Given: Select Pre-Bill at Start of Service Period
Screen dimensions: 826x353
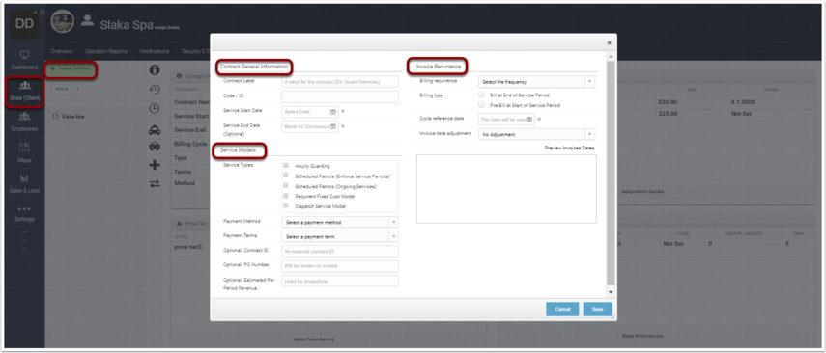Looking at the screenshot, I should (481, 105).
